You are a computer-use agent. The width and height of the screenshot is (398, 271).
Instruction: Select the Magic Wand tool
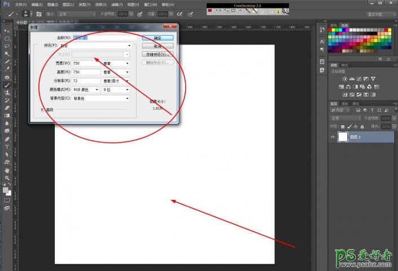(7, 54)
